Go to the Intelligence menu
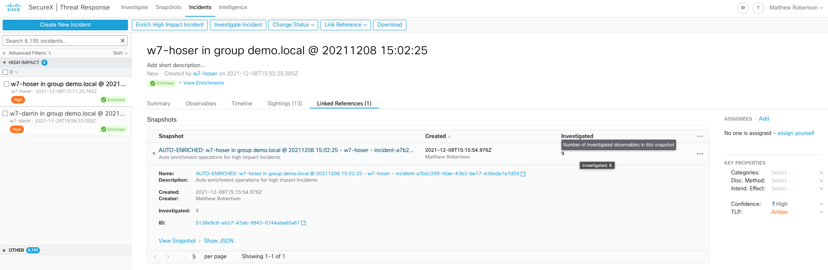The image size is (828, 270). click(233, 7)
